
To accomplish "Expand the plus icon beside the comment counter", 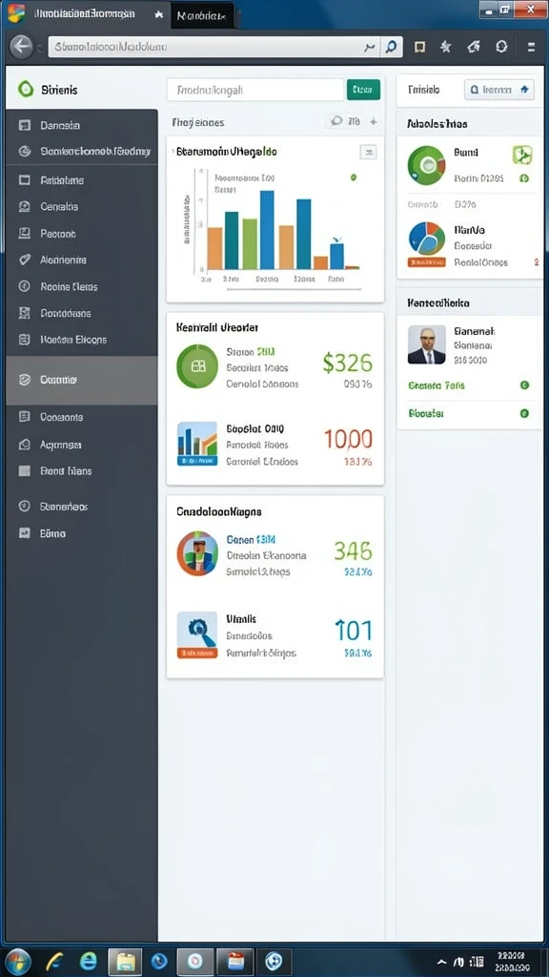I will (374, 122).
